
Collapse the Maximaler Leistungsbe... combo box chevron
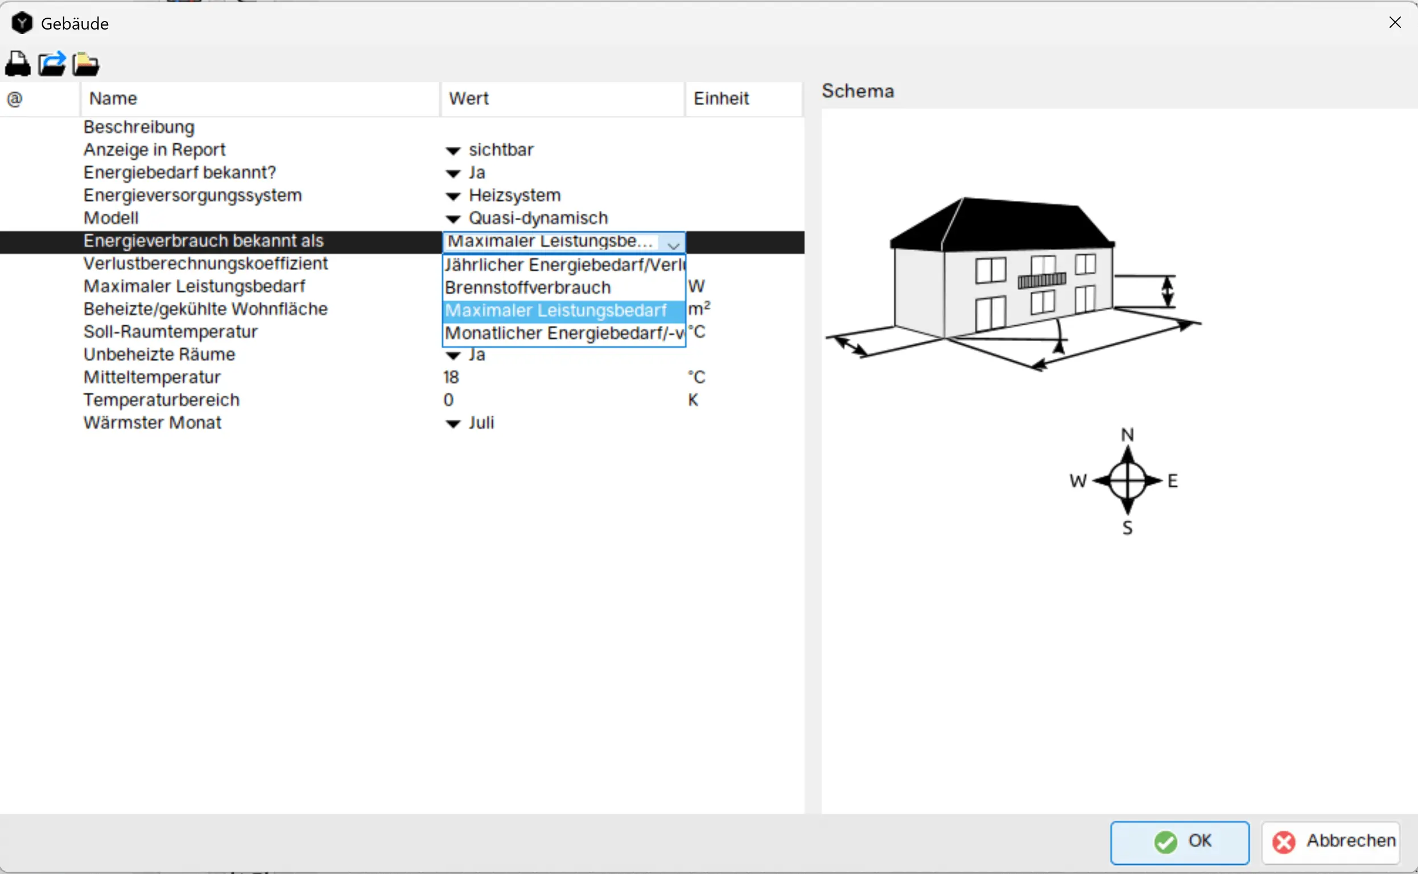673,245
